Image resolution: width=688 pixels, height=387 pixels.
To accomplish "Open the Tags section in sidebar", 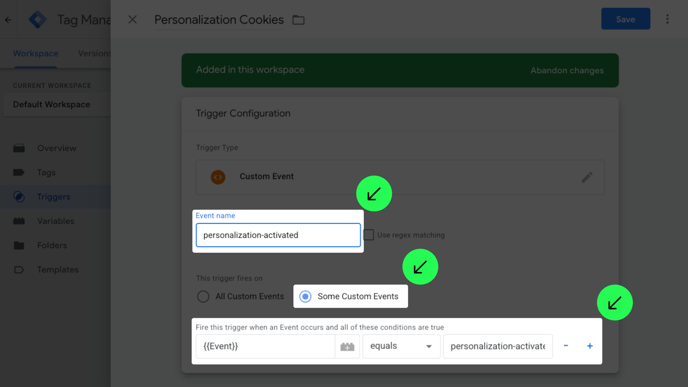I will click(x=46, y=172).
